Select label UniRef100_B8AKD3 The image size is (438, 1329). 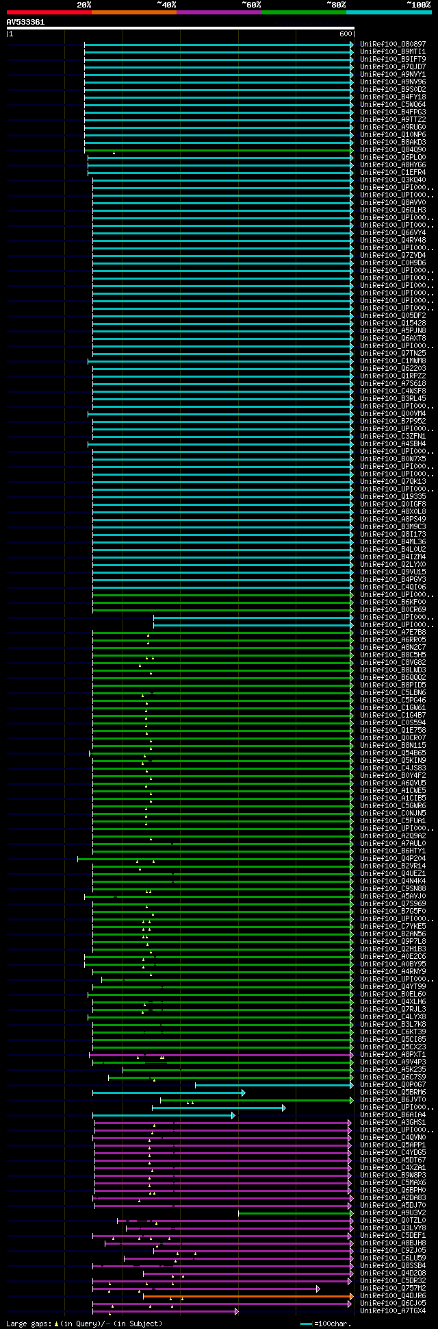[393, 143]
